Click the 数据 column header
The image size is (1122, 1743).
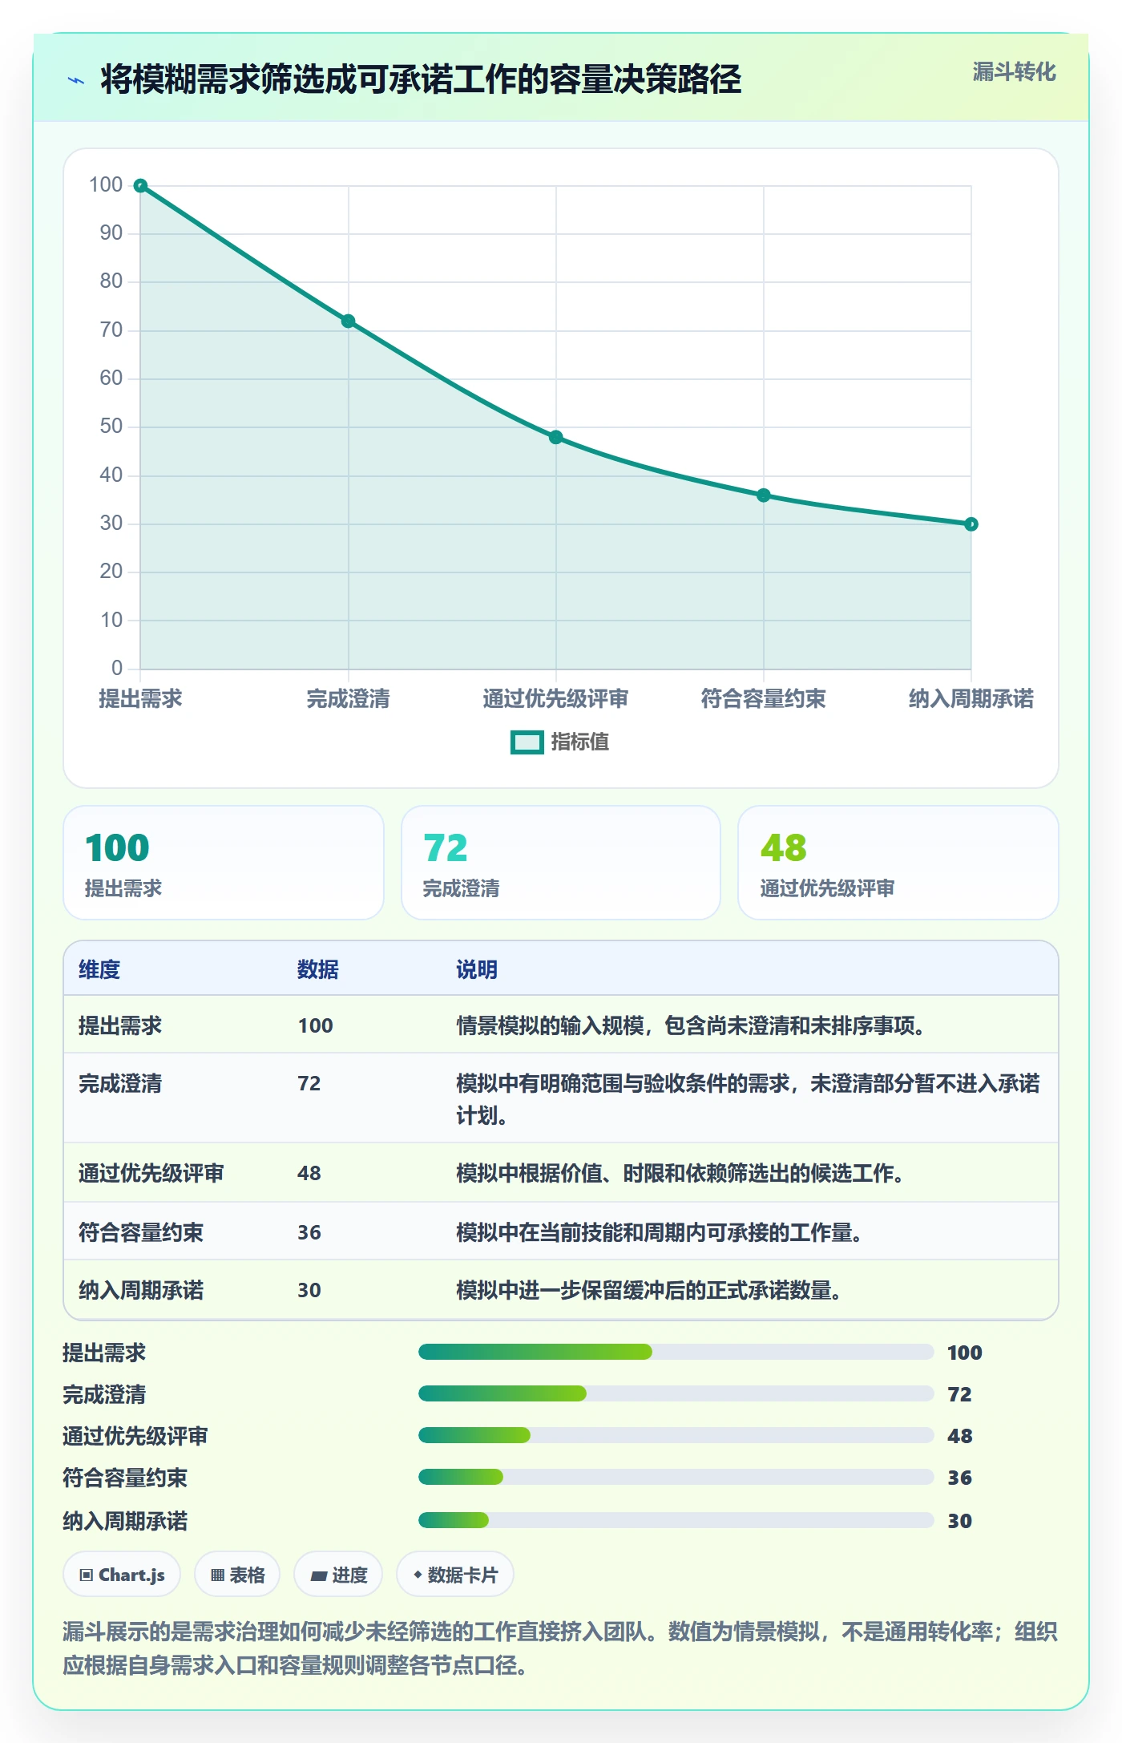pos(318,969)
